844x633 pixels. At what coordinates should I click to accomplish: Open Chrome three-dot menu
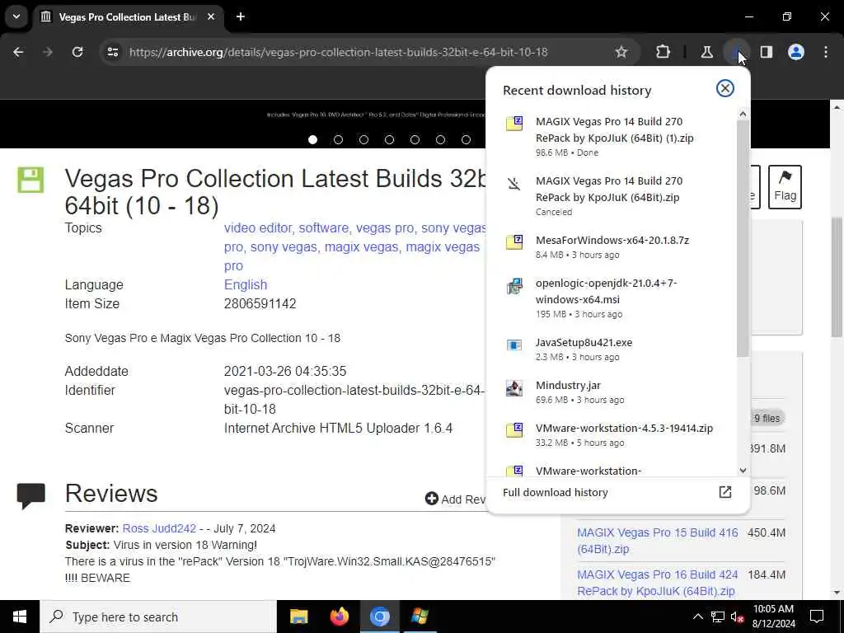(826, 52)
